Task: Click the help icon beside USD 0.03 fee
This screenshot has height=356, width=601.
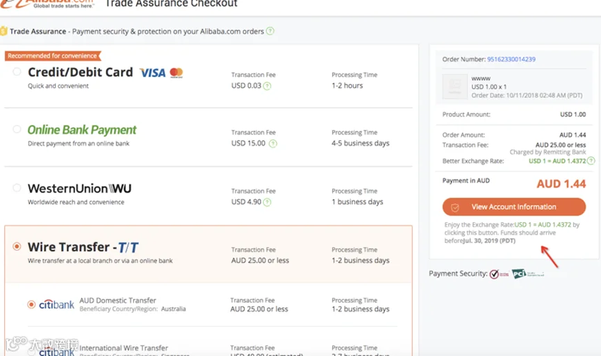Action: click(267, 86)
